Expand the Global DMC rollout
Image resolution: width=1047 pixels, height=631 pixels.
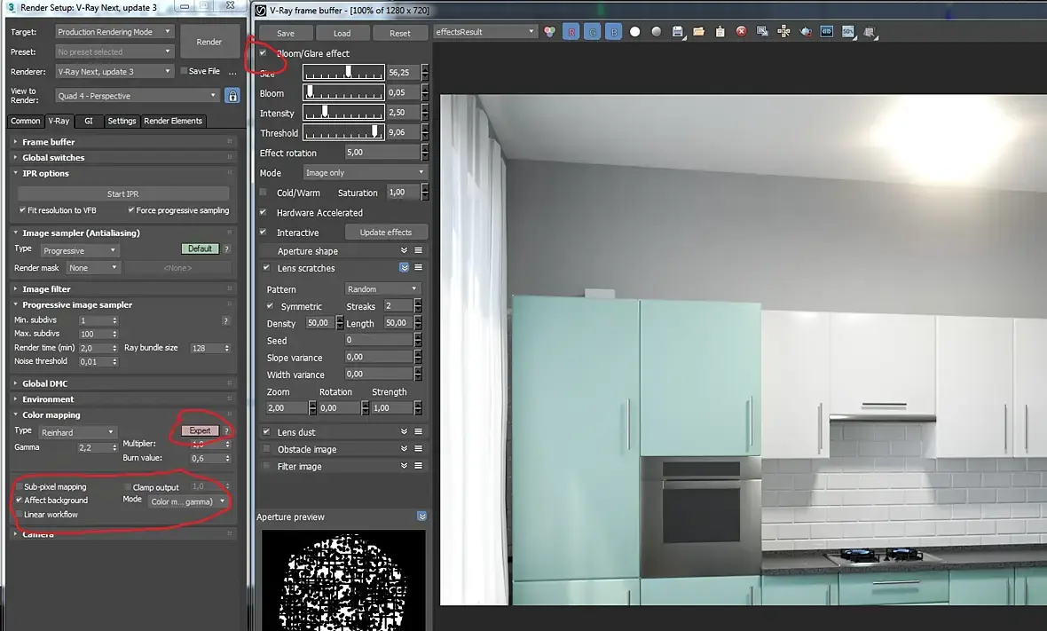pos(123,383)
